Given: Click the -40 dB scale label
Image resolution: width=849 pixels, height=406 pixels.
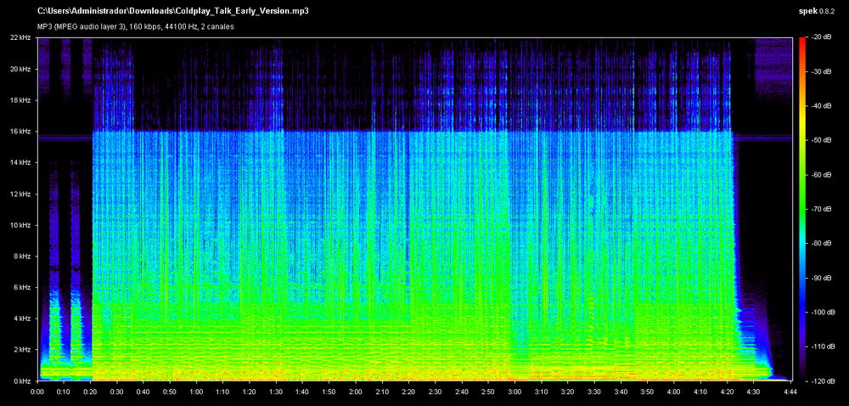Looking at the screenshot, I should tap(820, 105).
